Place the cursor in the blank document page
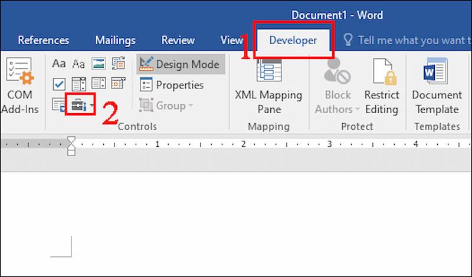This screenshot has height=277, width=472. pyautogui.click(x=236, y=224)
